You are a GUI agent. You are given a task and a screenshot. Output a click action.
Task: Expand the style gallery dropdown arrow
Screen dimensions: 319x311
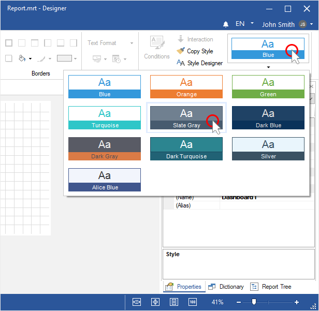[x=268, y=67]
